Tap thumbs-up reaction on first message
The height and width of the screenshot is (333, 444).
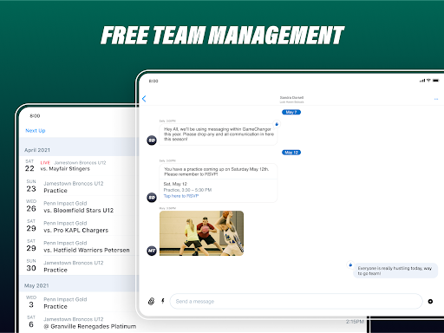(277, 124)
